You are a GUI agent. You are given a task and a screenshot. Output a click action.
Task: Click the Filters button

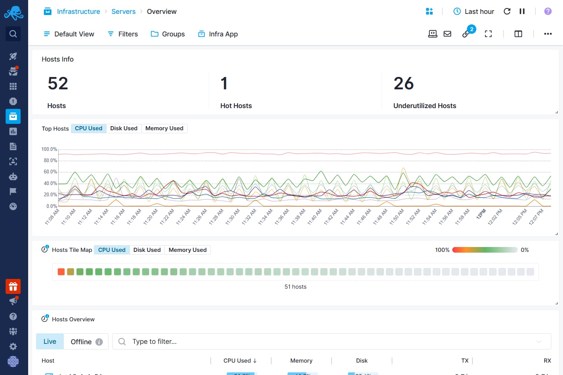[x=123, y=34]
